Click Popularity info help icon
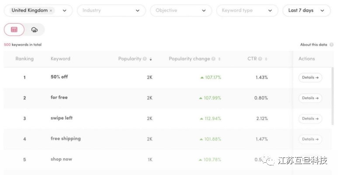The width and height of the screenshot is (338, 175). coord(145,59)
